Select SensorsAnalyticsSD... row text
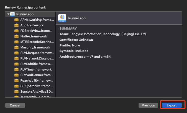187x113 pixels. tap(37, 91)
